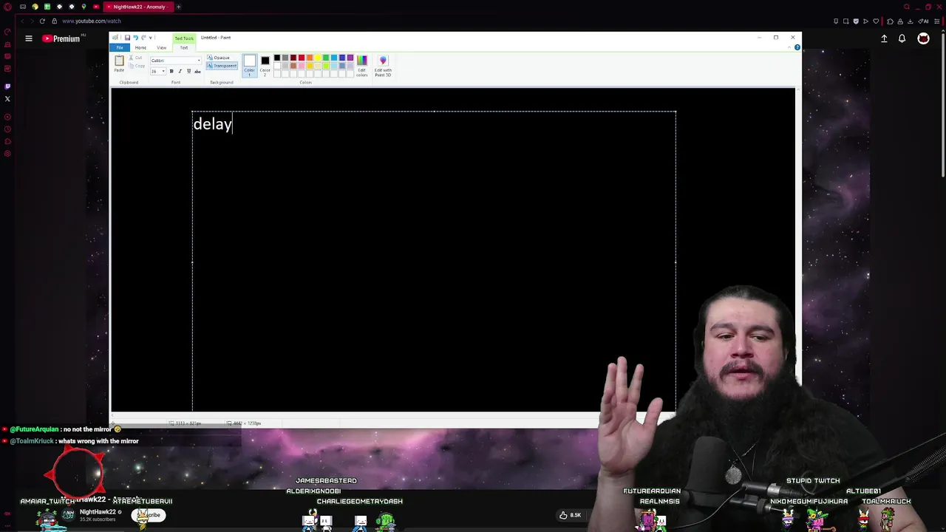Pick the purple swatch in the Colors palette

coord(350,58)
